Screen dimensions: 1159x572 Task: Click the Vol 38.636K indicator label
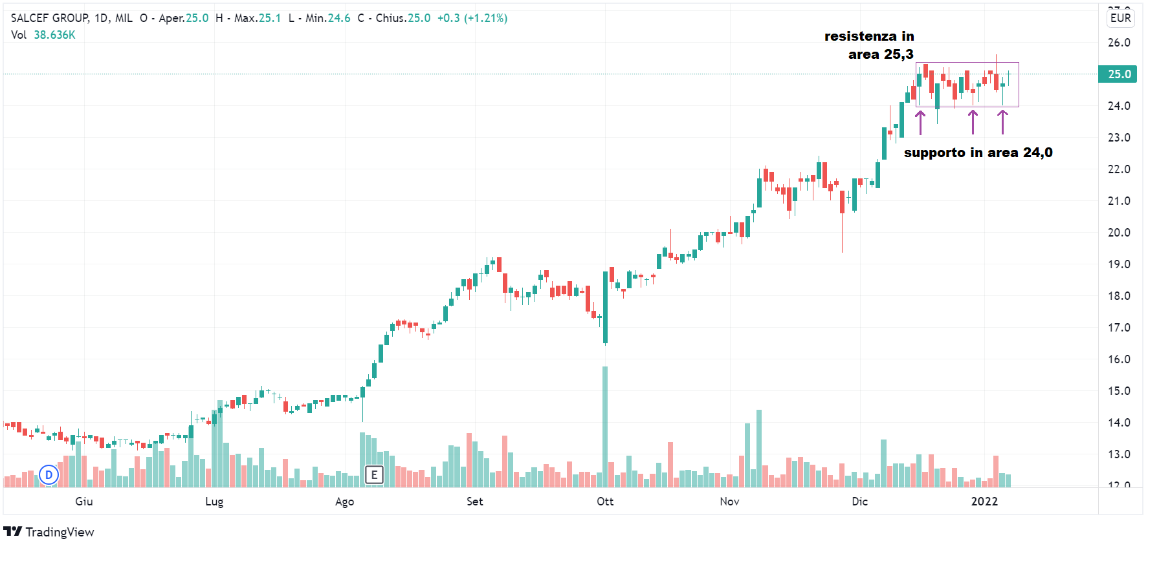click(43, 35)
